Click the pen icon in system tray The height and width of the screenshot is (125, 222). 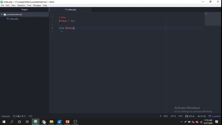click(x=186, y=122)
